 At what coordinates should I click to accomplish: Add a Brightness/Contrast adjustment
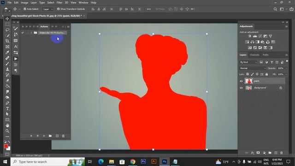(249, 36)
